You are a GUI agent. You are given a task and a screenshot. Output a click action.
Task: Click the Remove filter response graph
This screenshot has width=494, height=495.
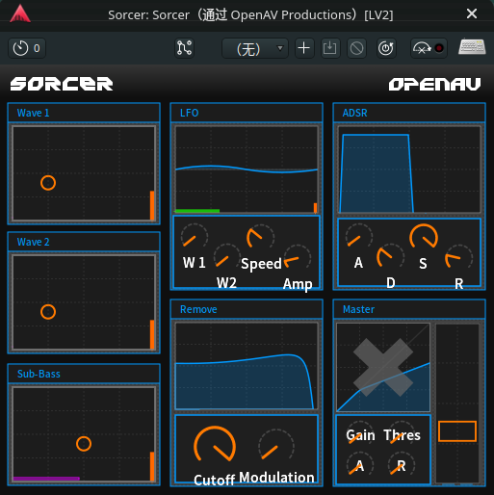click(247, 366)
